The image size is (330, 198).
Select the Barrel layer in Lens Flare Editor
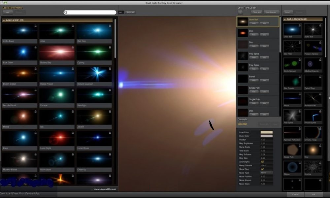258,79
